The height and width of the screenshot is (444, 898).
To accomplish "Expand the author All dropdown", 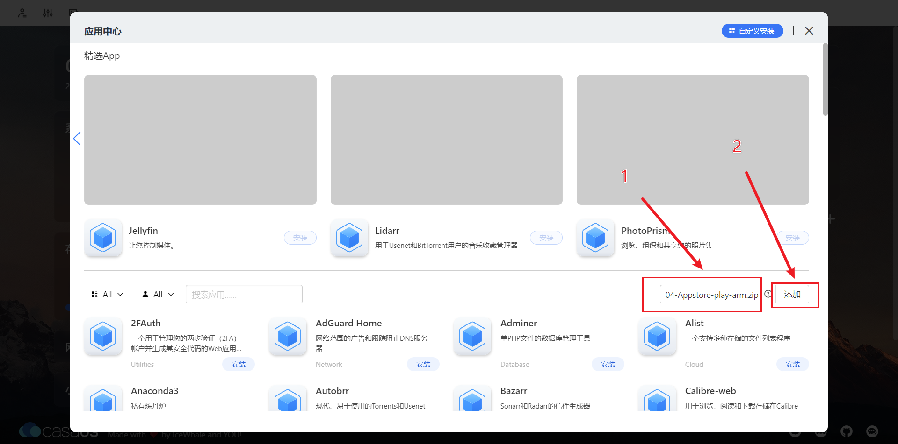I will (x=158, y=294).
